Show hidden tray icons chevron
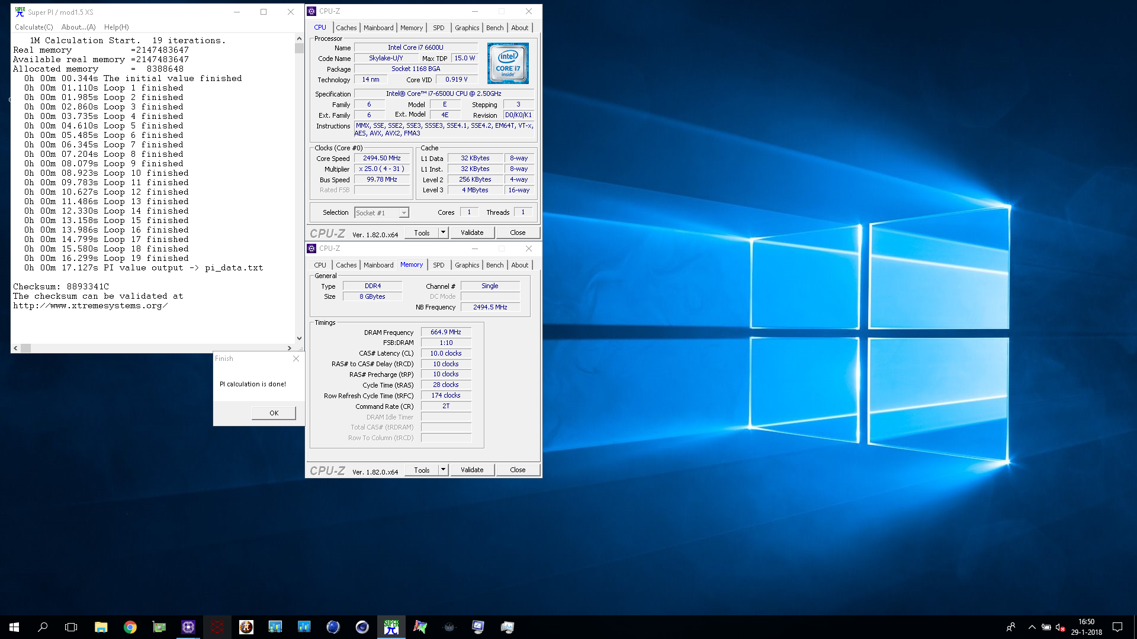The width and height of the screenshot is (1137, 639). coord(1032,627)
